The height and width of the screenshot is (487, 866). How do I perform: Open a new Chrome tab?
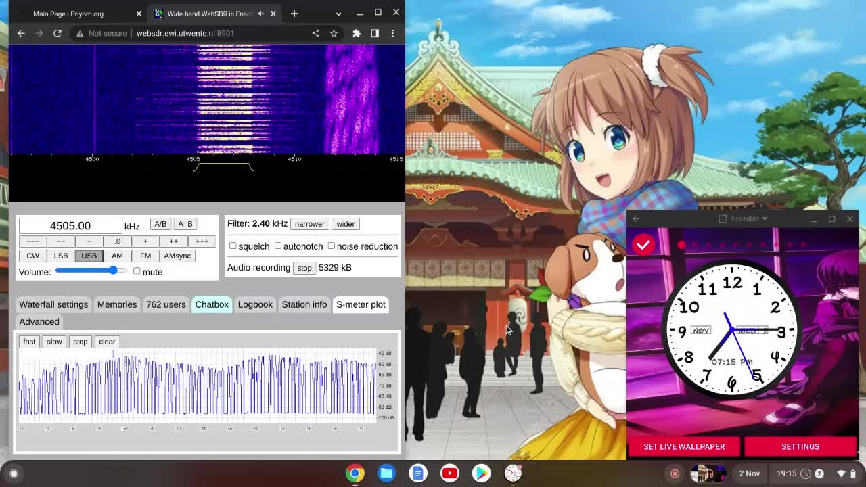click(x=294, y=14)
